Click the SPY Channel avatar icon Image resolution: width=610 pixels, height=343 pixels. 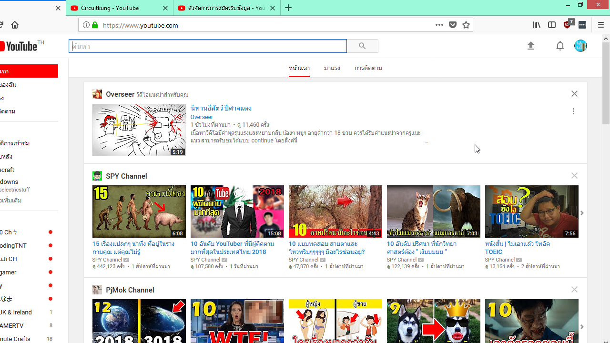pos(97,176)
